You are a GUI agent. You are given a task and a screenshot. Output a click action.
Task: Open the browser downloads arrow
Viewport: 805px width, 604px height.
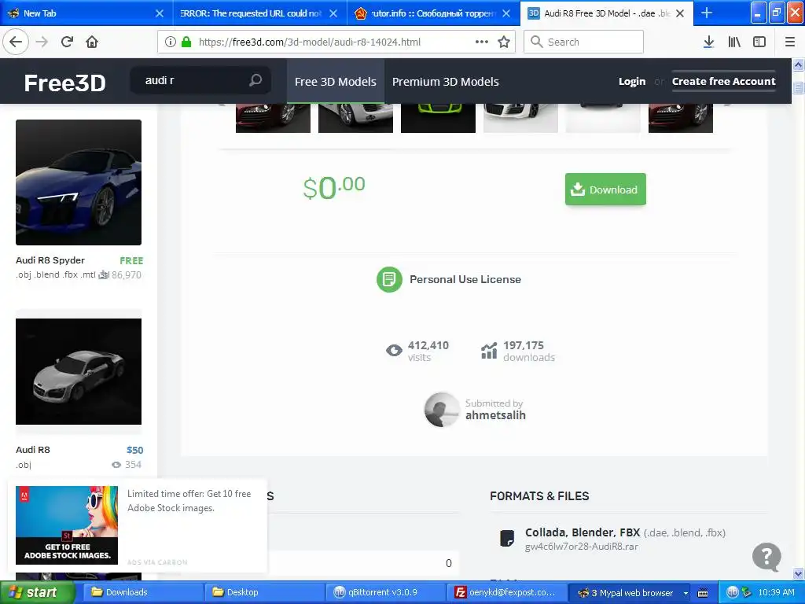pyautogui.click(x=708, y=42)
